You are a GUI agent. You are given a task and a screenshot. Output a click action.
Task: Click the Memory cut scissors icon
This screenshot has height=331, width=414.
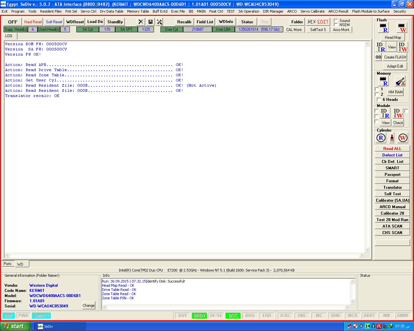click(x=400, y=81)
